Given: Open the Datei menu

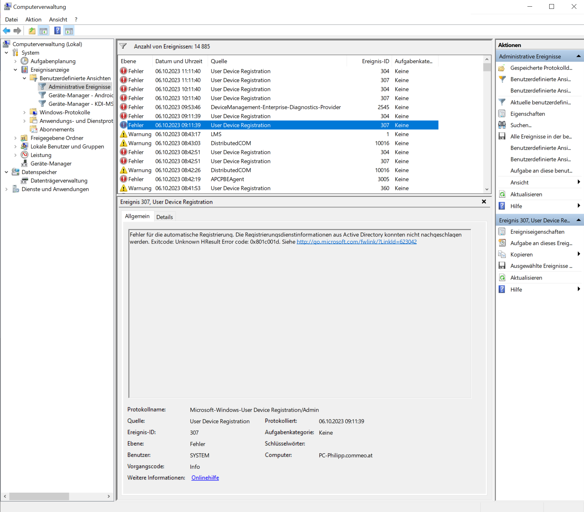Looking at the screenshot, I should (11, 19).
